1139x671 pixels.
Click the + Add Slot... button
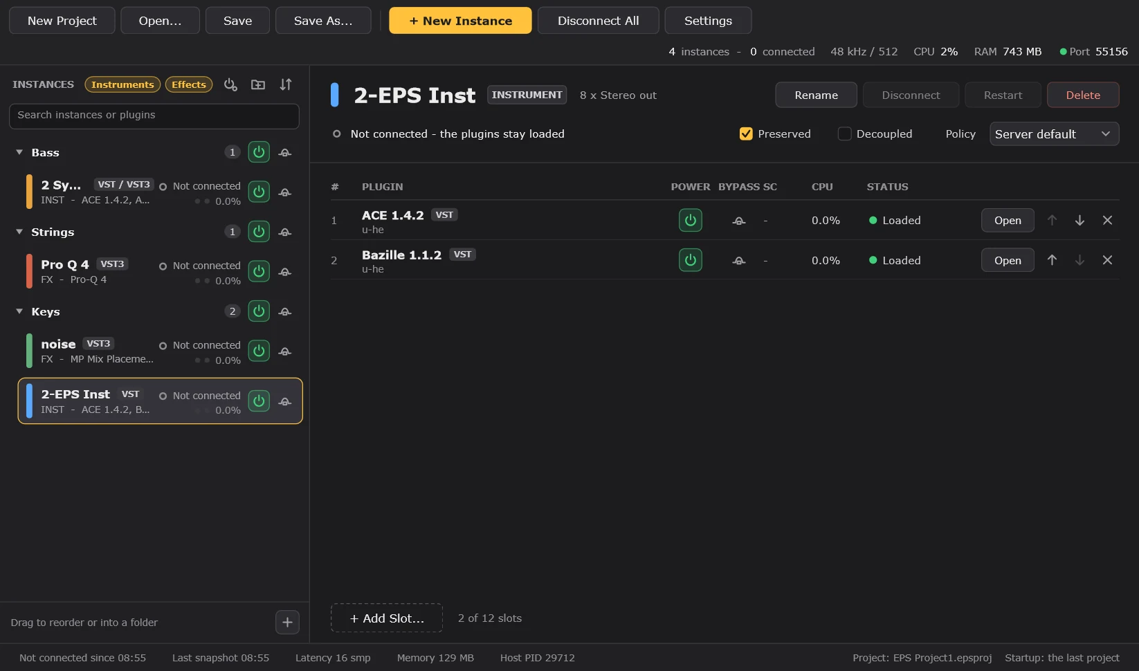pyautogui.click(x=387, y=618)
